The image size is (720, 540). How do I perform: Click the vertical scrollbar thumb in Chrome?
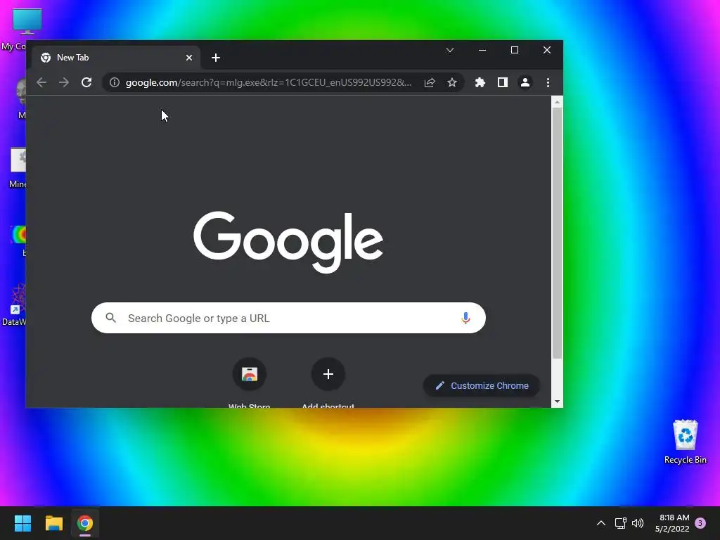(x=557, y=233)
